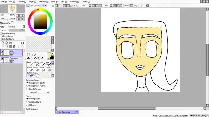Select the Marker tool

30,69
